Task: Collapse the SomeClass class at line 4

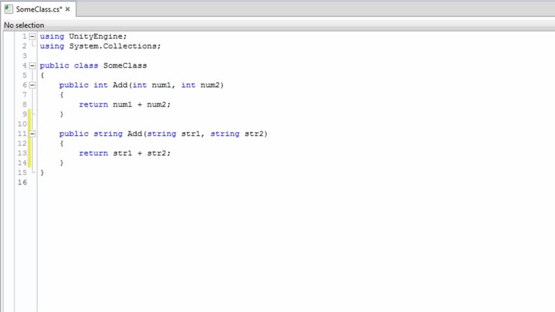Action: 32,66
